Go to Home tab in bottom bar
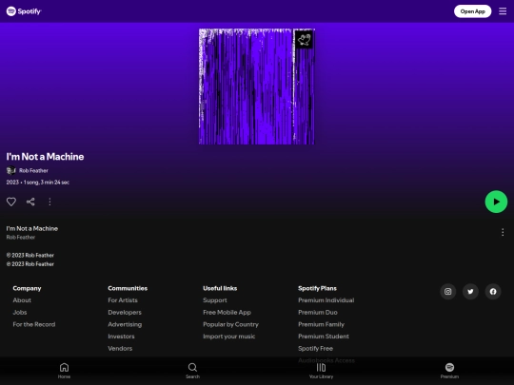The image size is (514, 385). pyautogui.click(x=65, y=371)
